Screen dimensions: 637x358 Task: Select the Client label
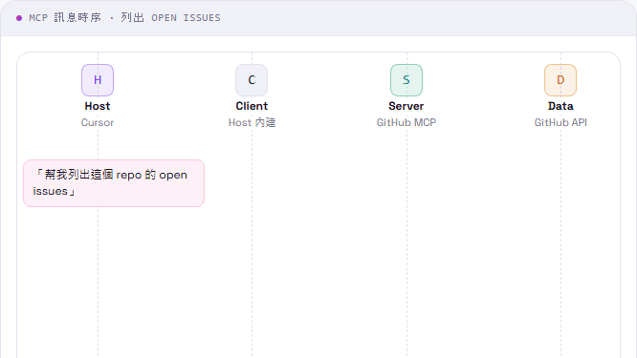click(252, 106)
